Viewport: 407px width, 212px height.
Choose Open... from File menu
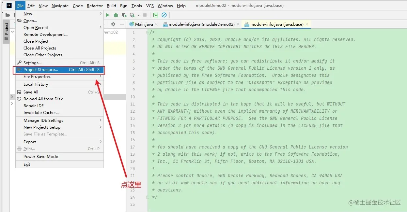point(60,21)
